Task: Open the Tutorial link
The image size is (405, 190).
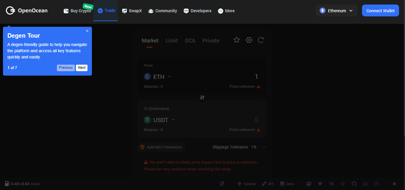Action: point(246,184)
